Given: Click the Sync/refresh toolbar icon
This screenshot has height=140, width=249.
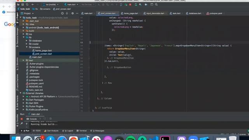Looking at the screenshot, I should pos(27,5).
